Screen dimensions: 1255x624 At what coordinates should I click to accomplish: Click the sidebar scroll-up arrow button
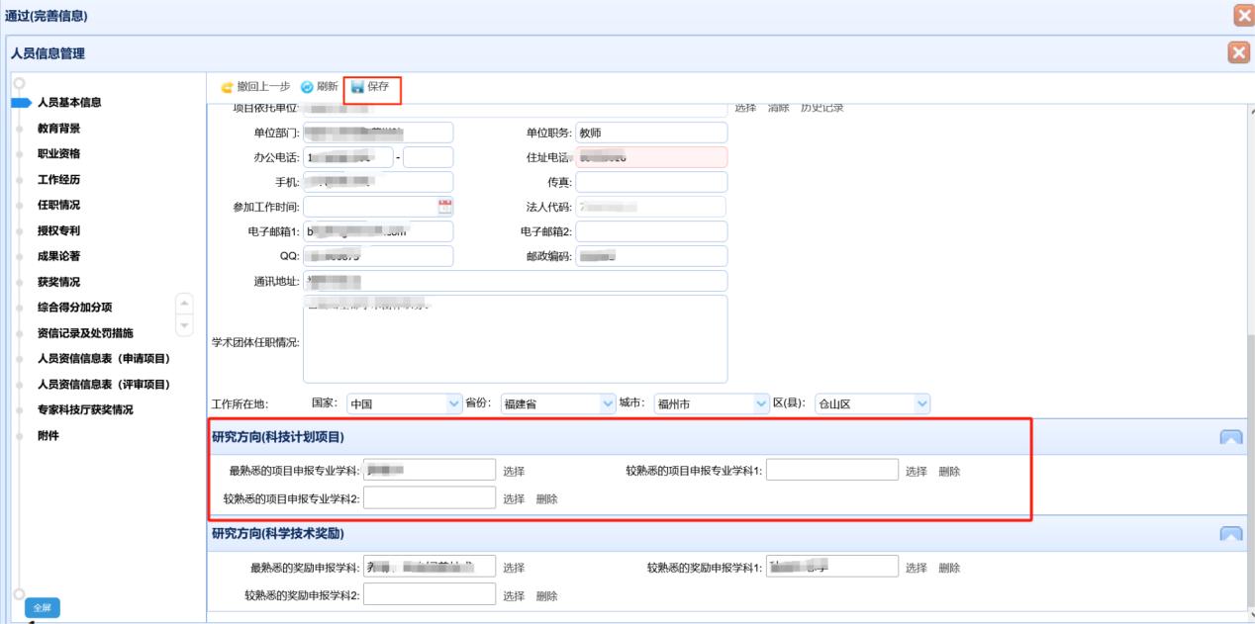tap(184, 303)
